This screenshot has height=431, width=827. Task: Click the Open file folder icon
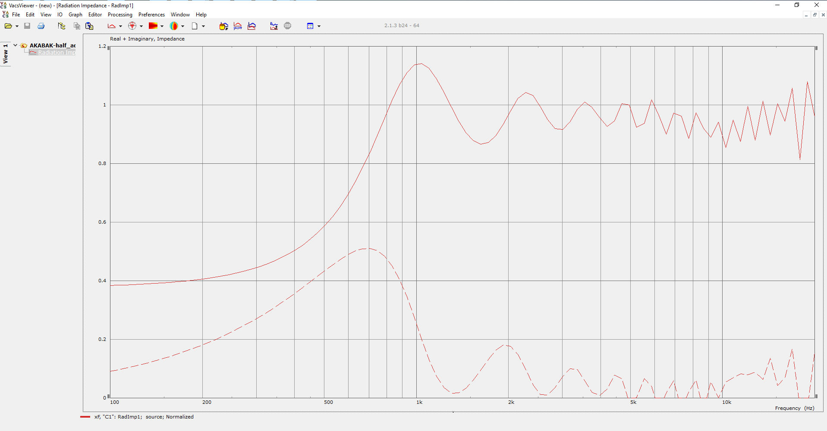pyautogui.click(x=8, y=26)
